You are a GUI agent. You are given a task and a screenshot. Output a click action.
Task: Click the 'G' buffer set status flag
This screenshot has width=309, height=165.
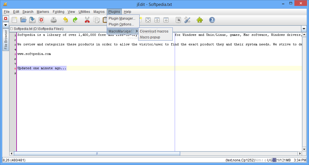pos(271,160)
